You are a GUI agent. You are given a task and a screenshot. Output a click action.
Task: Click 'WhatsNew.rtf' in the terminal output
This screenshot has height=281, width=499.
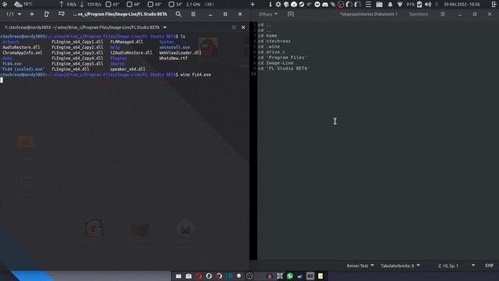pos(173,59)
